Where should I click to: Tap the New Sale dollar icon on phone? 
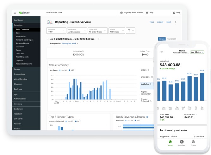click(x=182, y=142)
